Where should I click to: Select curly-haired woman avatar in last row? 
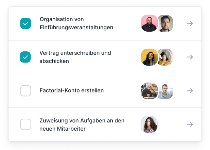coord(149,124)
